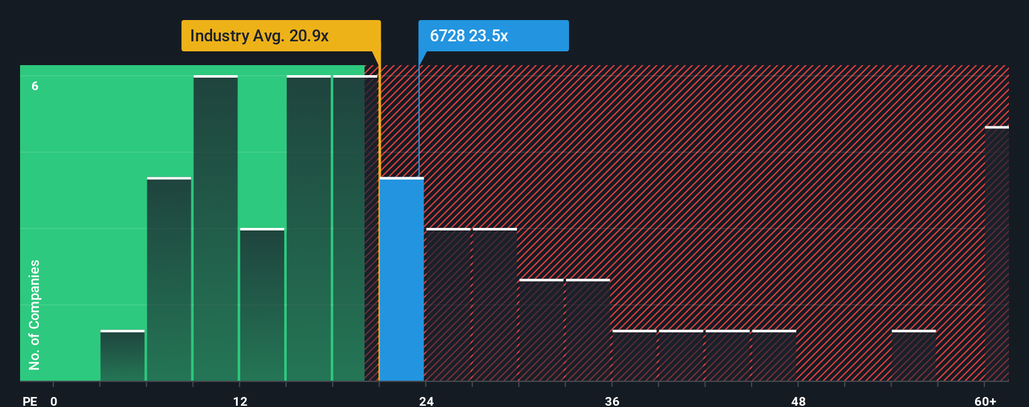
Task: Click the x-axis value 12
Action: click(240, 401)
